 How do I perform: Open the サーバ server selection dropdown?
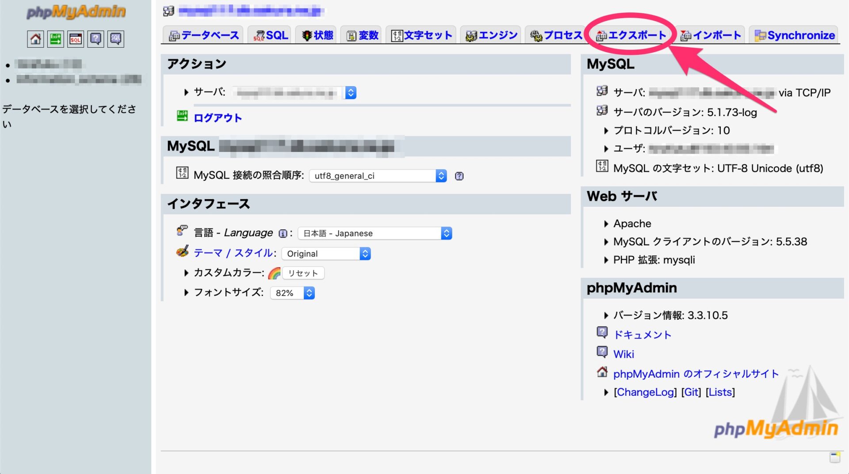(294, 92)
